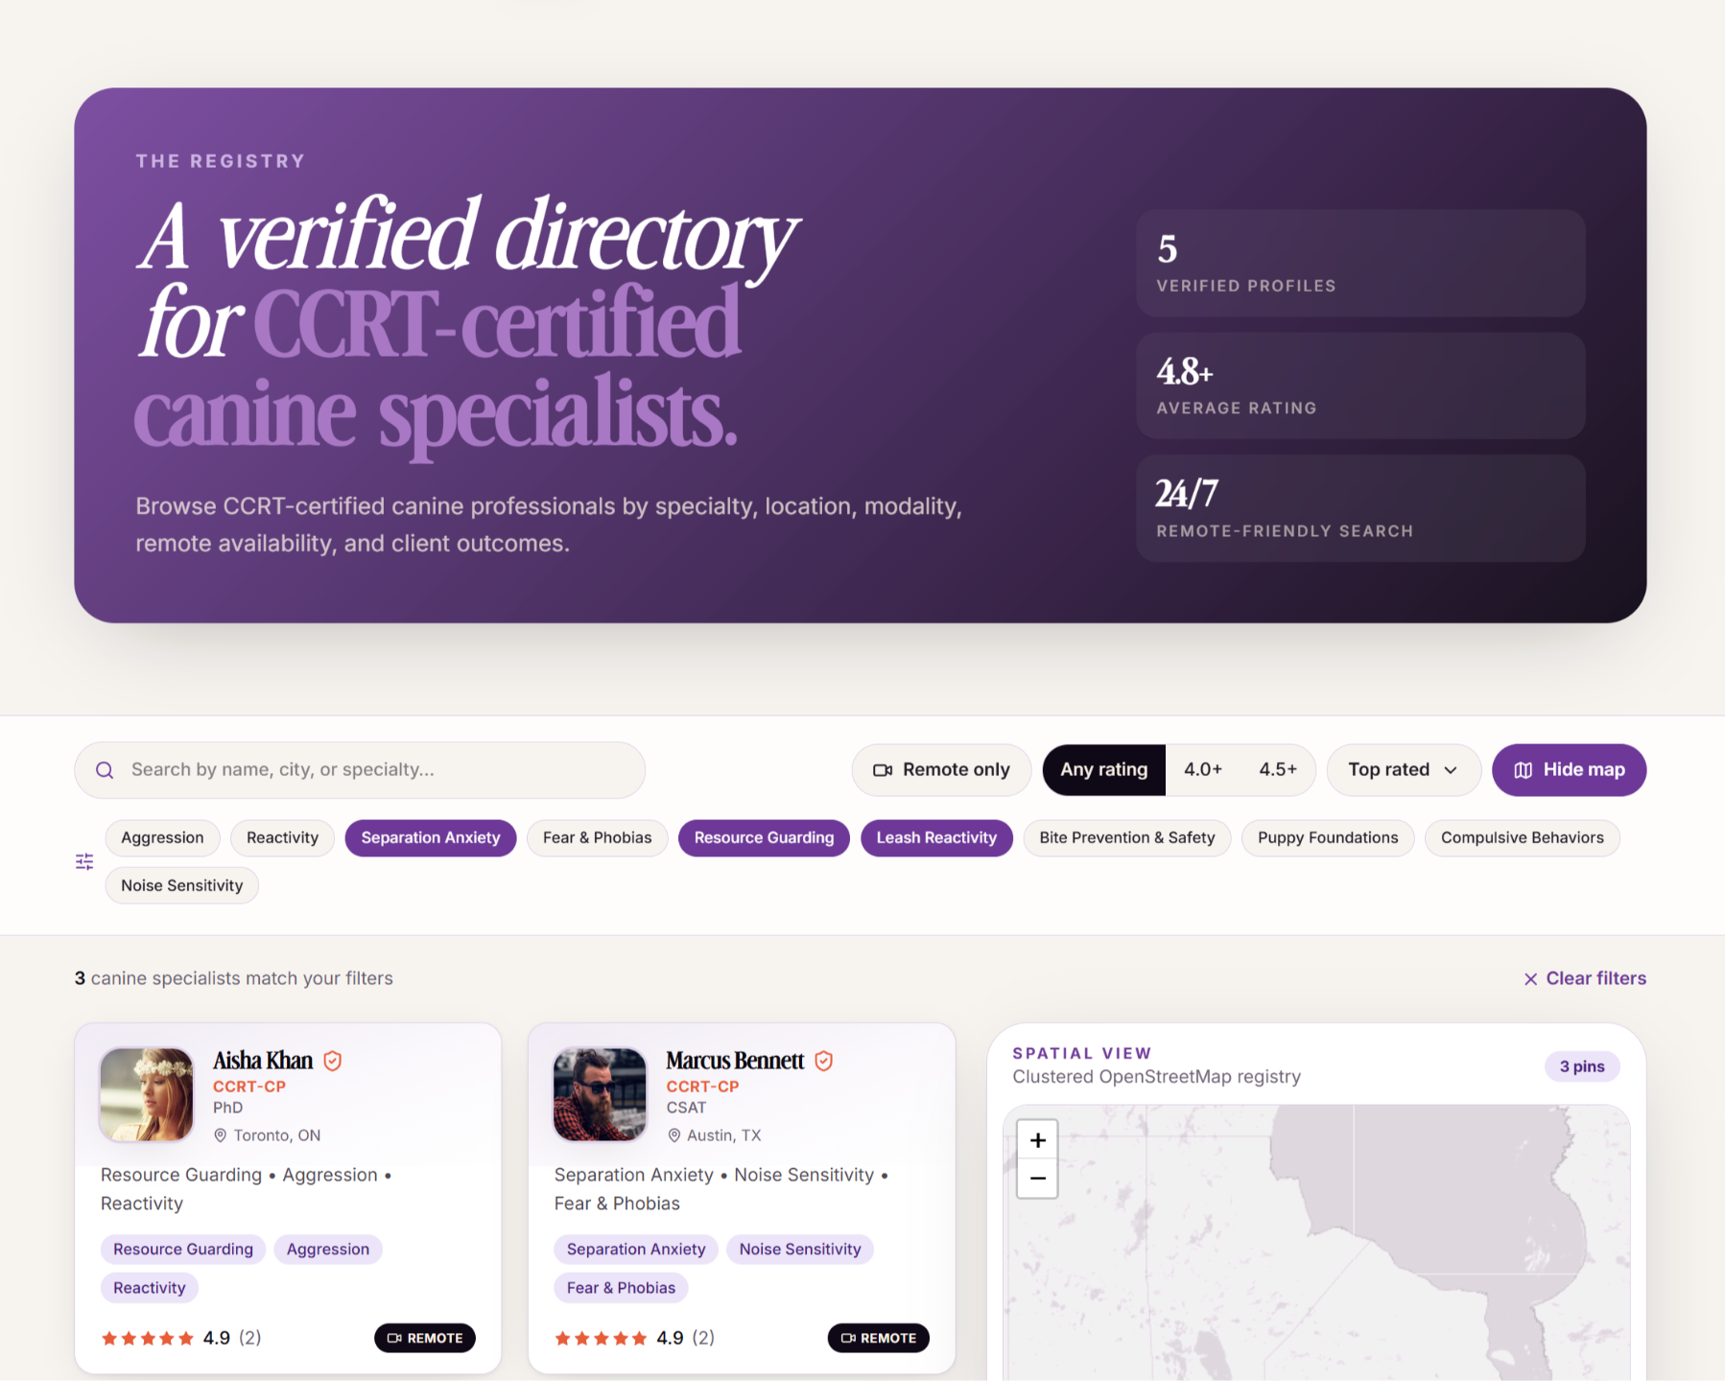Click the SPATIAL VIEW heading
Viewport: 1725px width, 1381px height.
(x=1082, y=1053)
